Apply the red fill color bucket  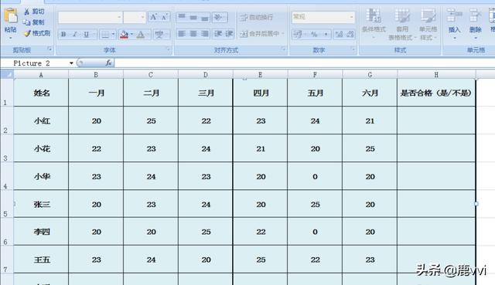tap(124, 34)
